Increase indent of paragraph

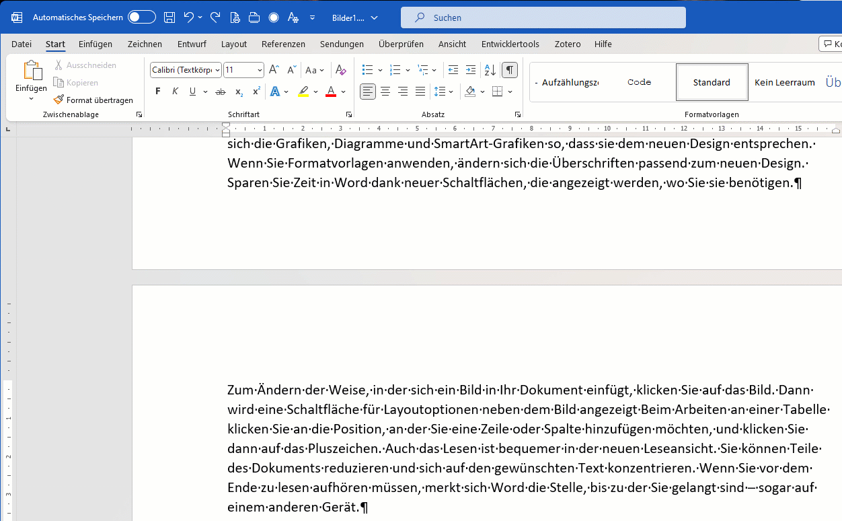pos(471,70)
